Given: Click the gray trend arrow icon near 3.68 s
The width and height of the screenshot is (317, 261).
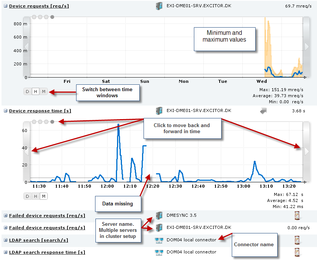Looking at the screenshot, I should [x=264, y=111].
